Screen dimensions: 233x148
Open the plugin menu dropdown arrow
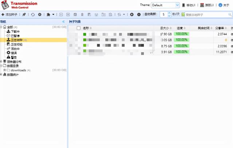[53, 15]
